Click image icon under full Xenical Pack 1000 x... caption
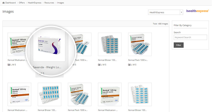 pos(129,65)
